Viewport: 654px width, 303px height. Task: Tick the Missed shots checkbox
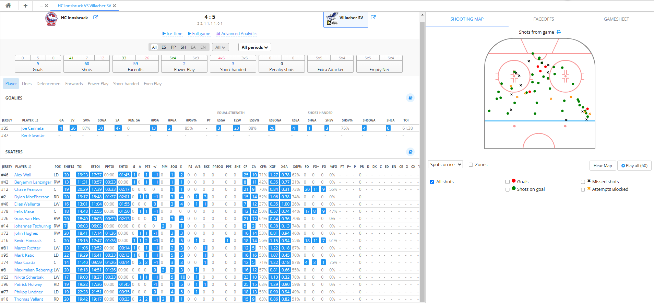(x=583, y=182)
